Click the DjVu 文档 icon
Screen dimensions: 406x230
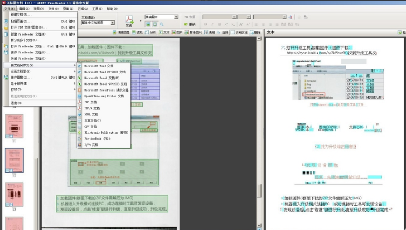80,144
